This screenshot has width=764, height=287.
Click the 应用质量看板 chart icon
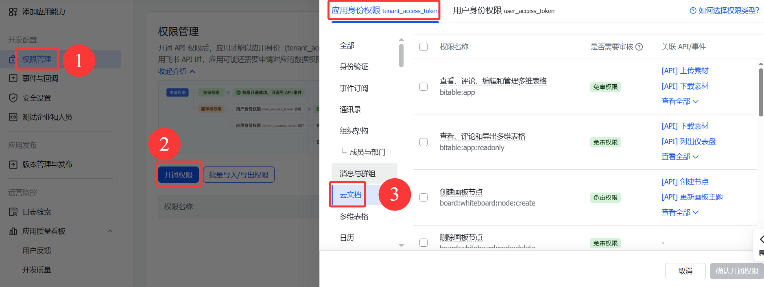click(x=13, y=231)
